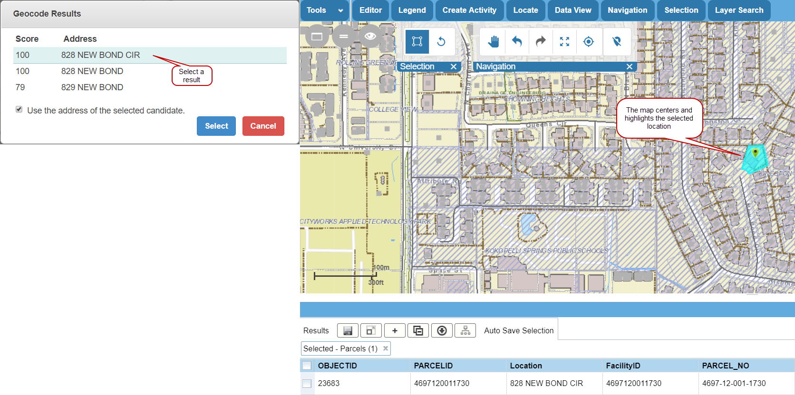The height and width of the screenshot is (395, 795).
Task: Toggle the eye visibility button on map
Action: pos(370,36)
